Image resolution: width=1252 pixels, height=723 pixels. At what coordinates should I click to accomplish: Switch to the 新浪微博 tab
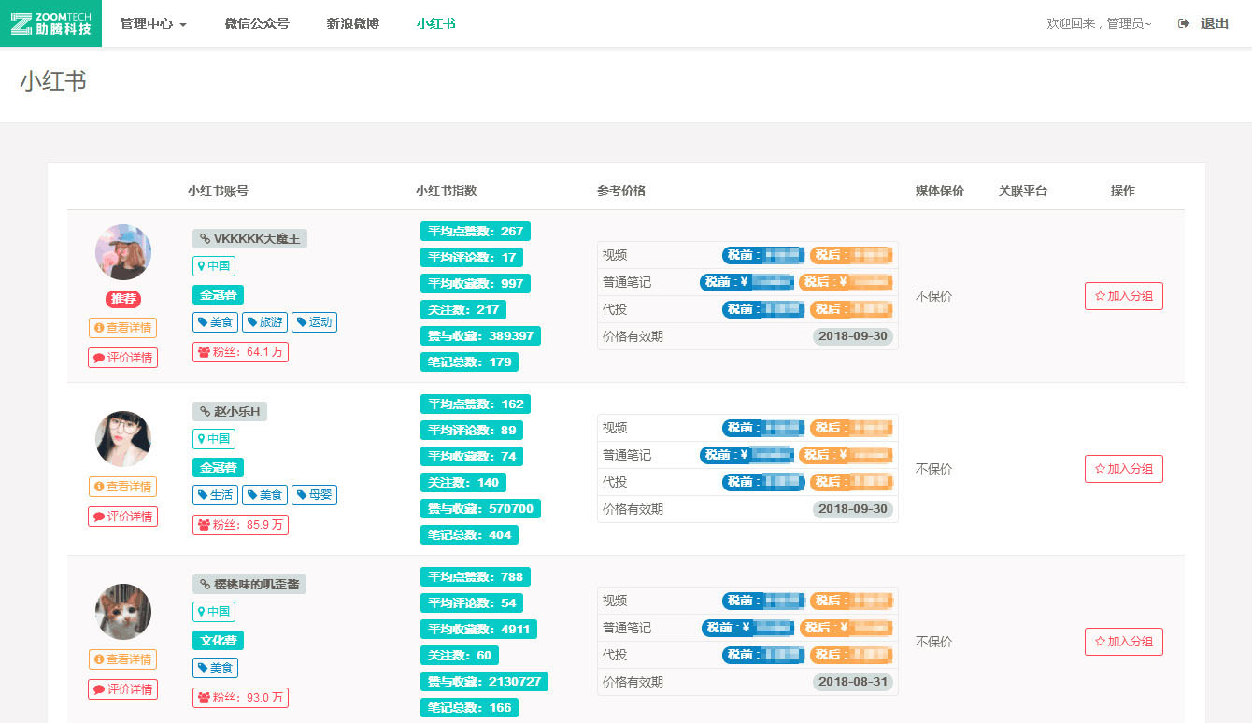click(x=352, y=23)
